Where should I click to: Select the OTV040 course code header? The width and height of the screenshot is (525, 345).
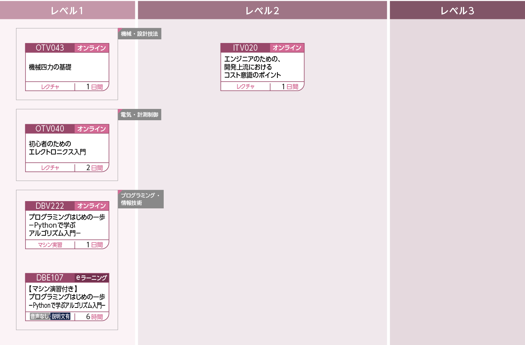(x=50, y=129)
